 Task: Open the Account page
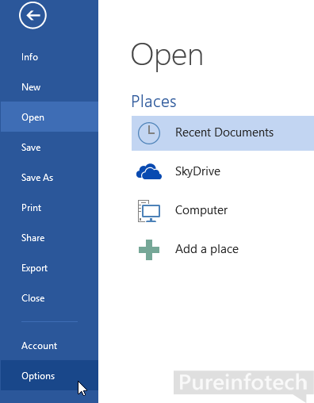(x=49, y=346)
